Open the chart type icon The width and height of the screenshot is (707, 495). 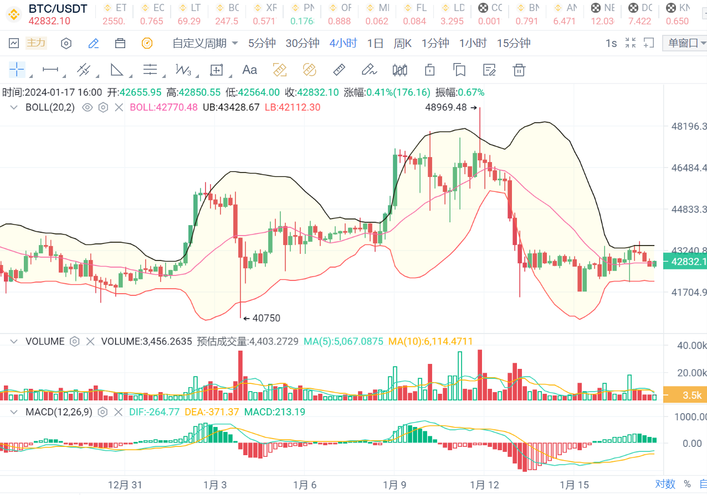tap(14, 43)
